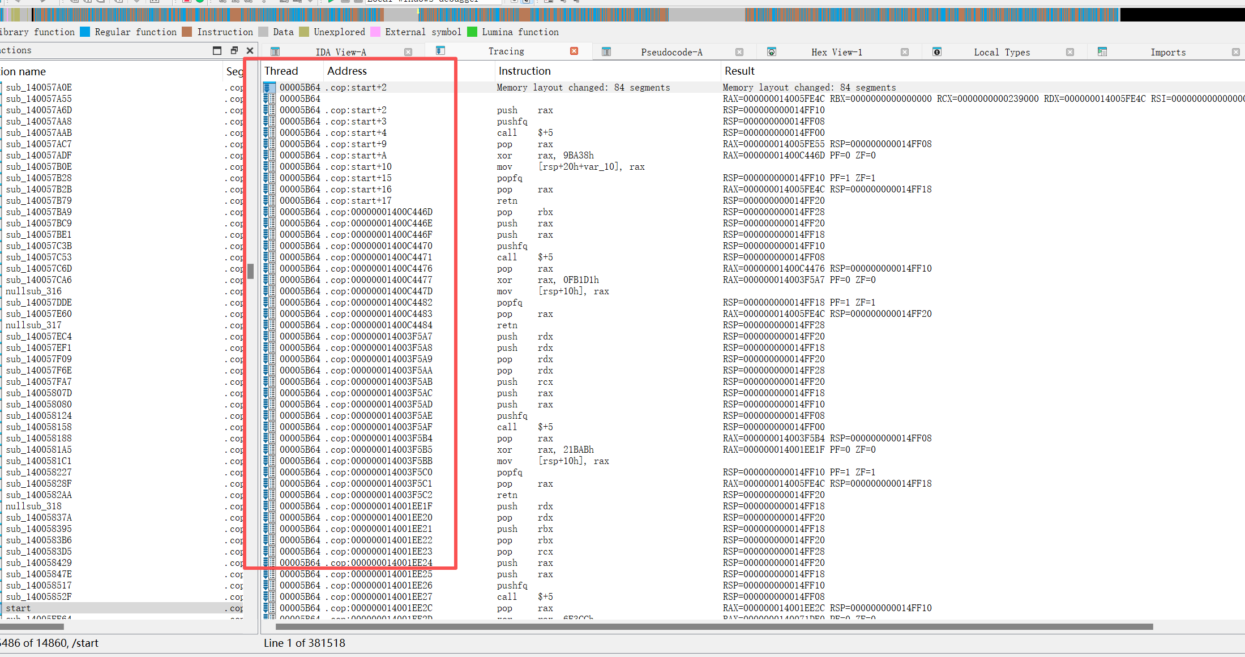Select the trace row at .cop:start+4
The width and height of the screenshot is (1245, 657).
click(358, 132)
